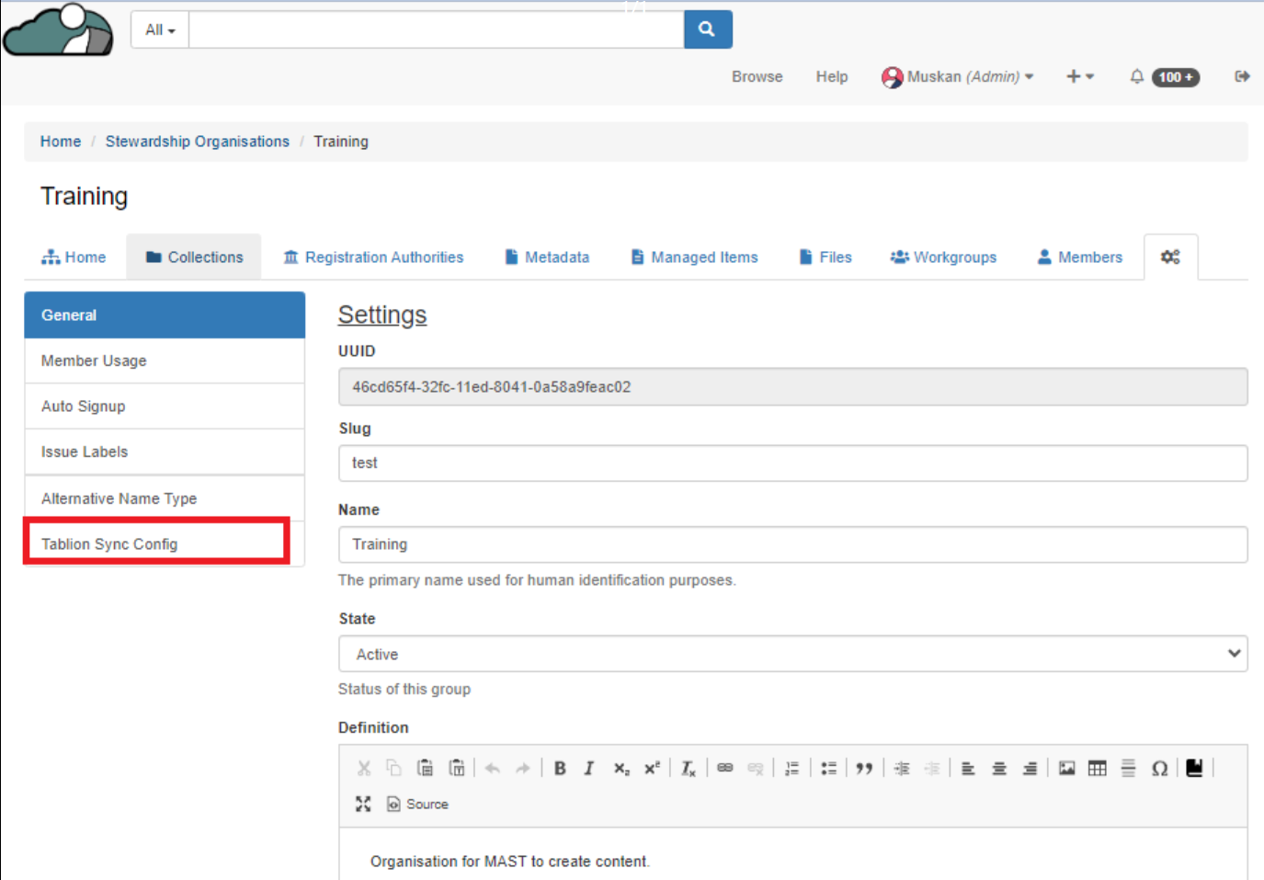
Task: Maximize the Definition editor
Action: pyautogui.click(x=363, y=804)
